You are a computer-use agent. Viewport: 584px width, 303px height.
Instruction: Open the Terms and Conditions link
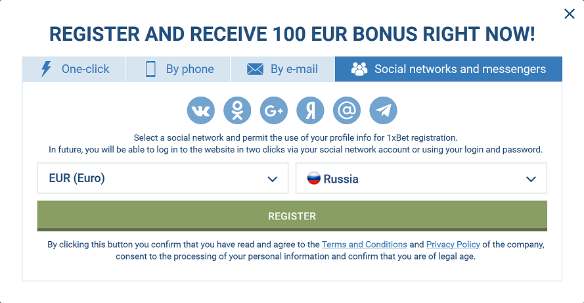pyautogui.click(x=364, y=245)
